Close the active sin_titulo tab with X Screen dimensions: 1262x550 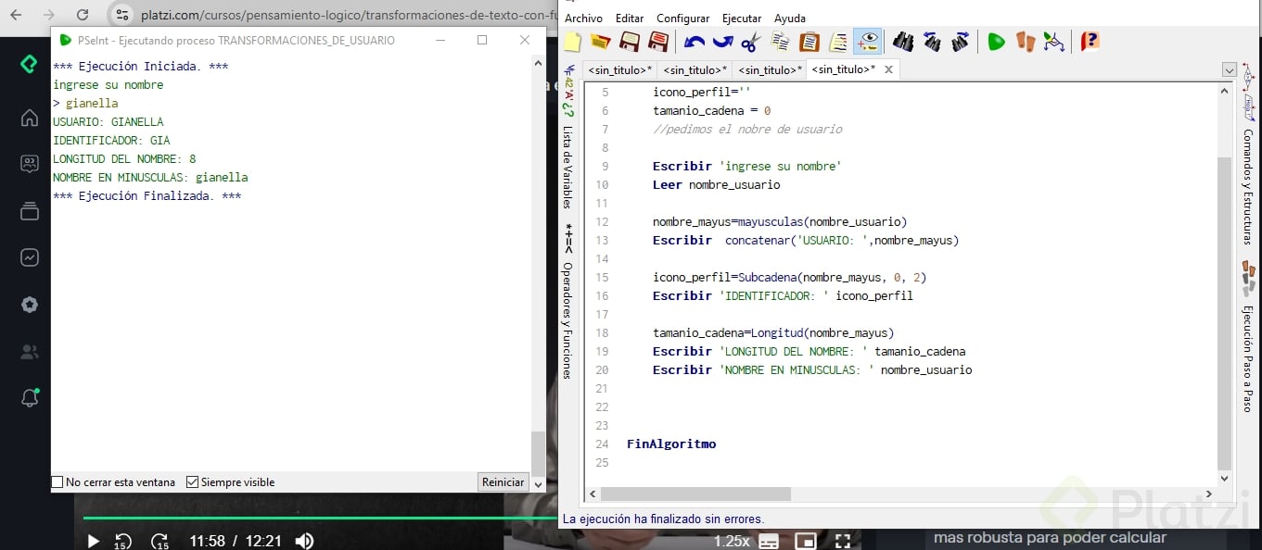[888, 69]
